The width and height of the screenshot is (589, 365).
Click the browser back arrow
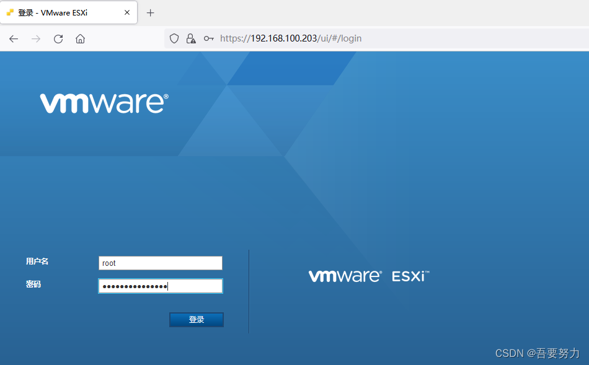click(14, 38)
